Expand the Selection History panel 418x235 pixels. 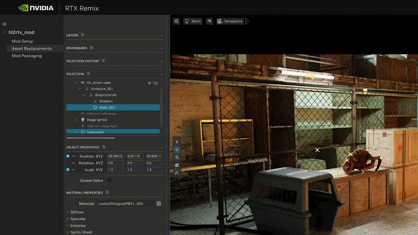pyautogui.click(x=162, y=61)
